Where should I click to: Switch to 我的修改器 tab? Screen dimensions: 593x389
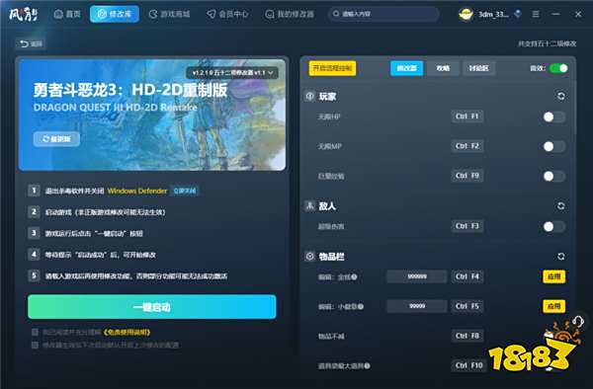[x=290, y=14]
